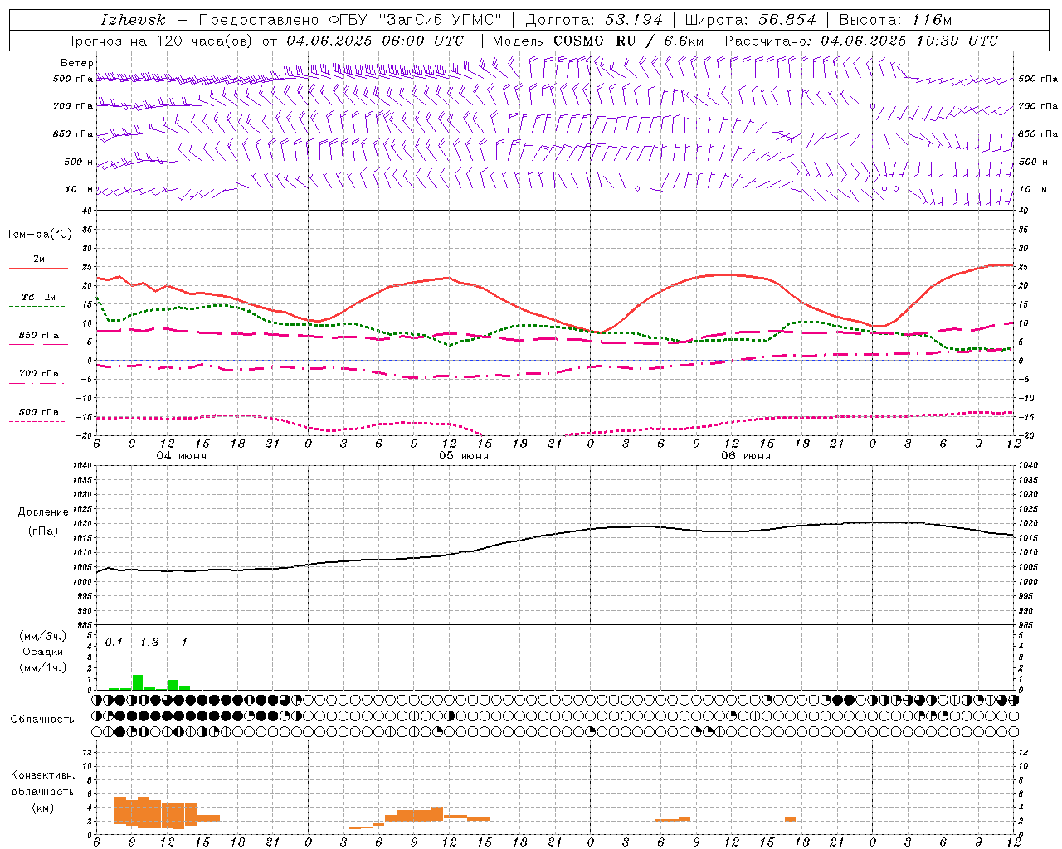Click the 04 июня date label
This screenshot has width=1062, height=849.
coord(182,456)
